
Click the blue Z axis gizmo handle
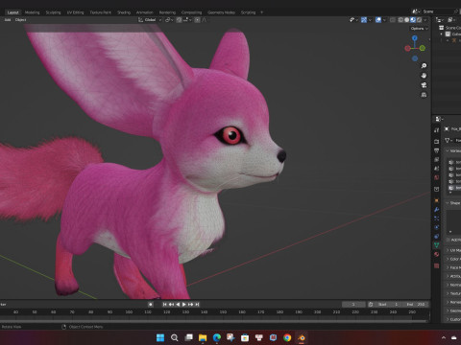pyautogui.click(x=415, y=38)
